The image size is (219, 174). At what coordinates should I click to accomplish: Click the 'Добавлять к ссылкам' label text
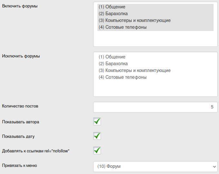pos(36,151)
